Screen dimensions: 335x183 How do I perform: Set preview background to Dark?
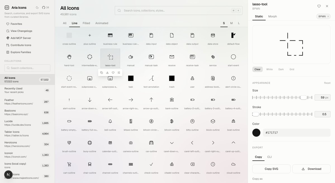pyautogui.click(x=281, y=69)
